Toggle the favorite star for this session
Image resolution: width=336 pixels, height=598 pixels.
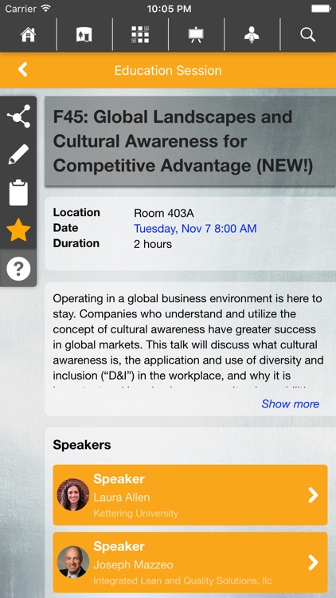pyautogui.click(x=18, y=230)
